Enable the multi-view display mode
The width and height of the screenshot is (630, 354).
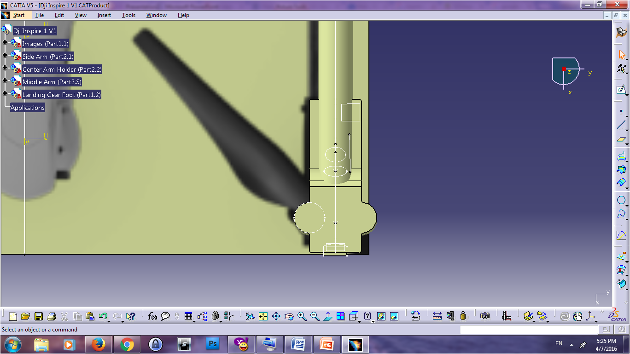coord(340,316)
